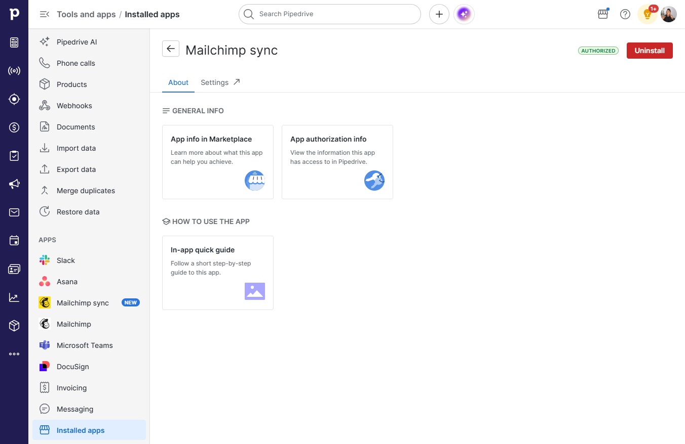Screen dimensions: 685x444
Task: Open the calendar icon in the dark rail
Action: click(x=14, y=241)
